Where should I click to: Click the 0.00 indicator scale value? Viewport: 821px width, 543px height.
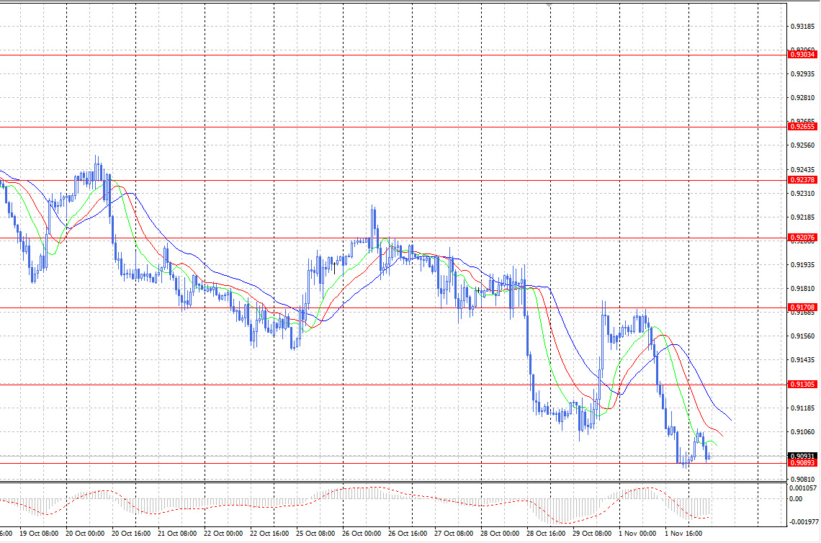point(795,499)
